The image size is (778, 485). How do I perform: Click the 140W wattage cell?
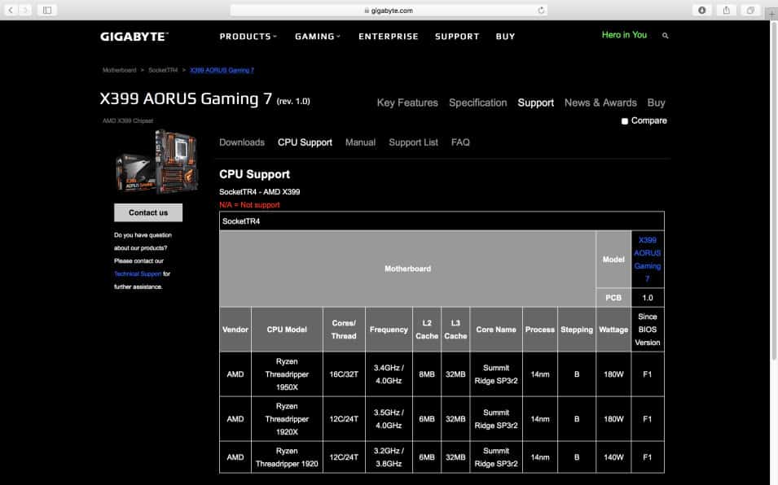click(613, 457)
